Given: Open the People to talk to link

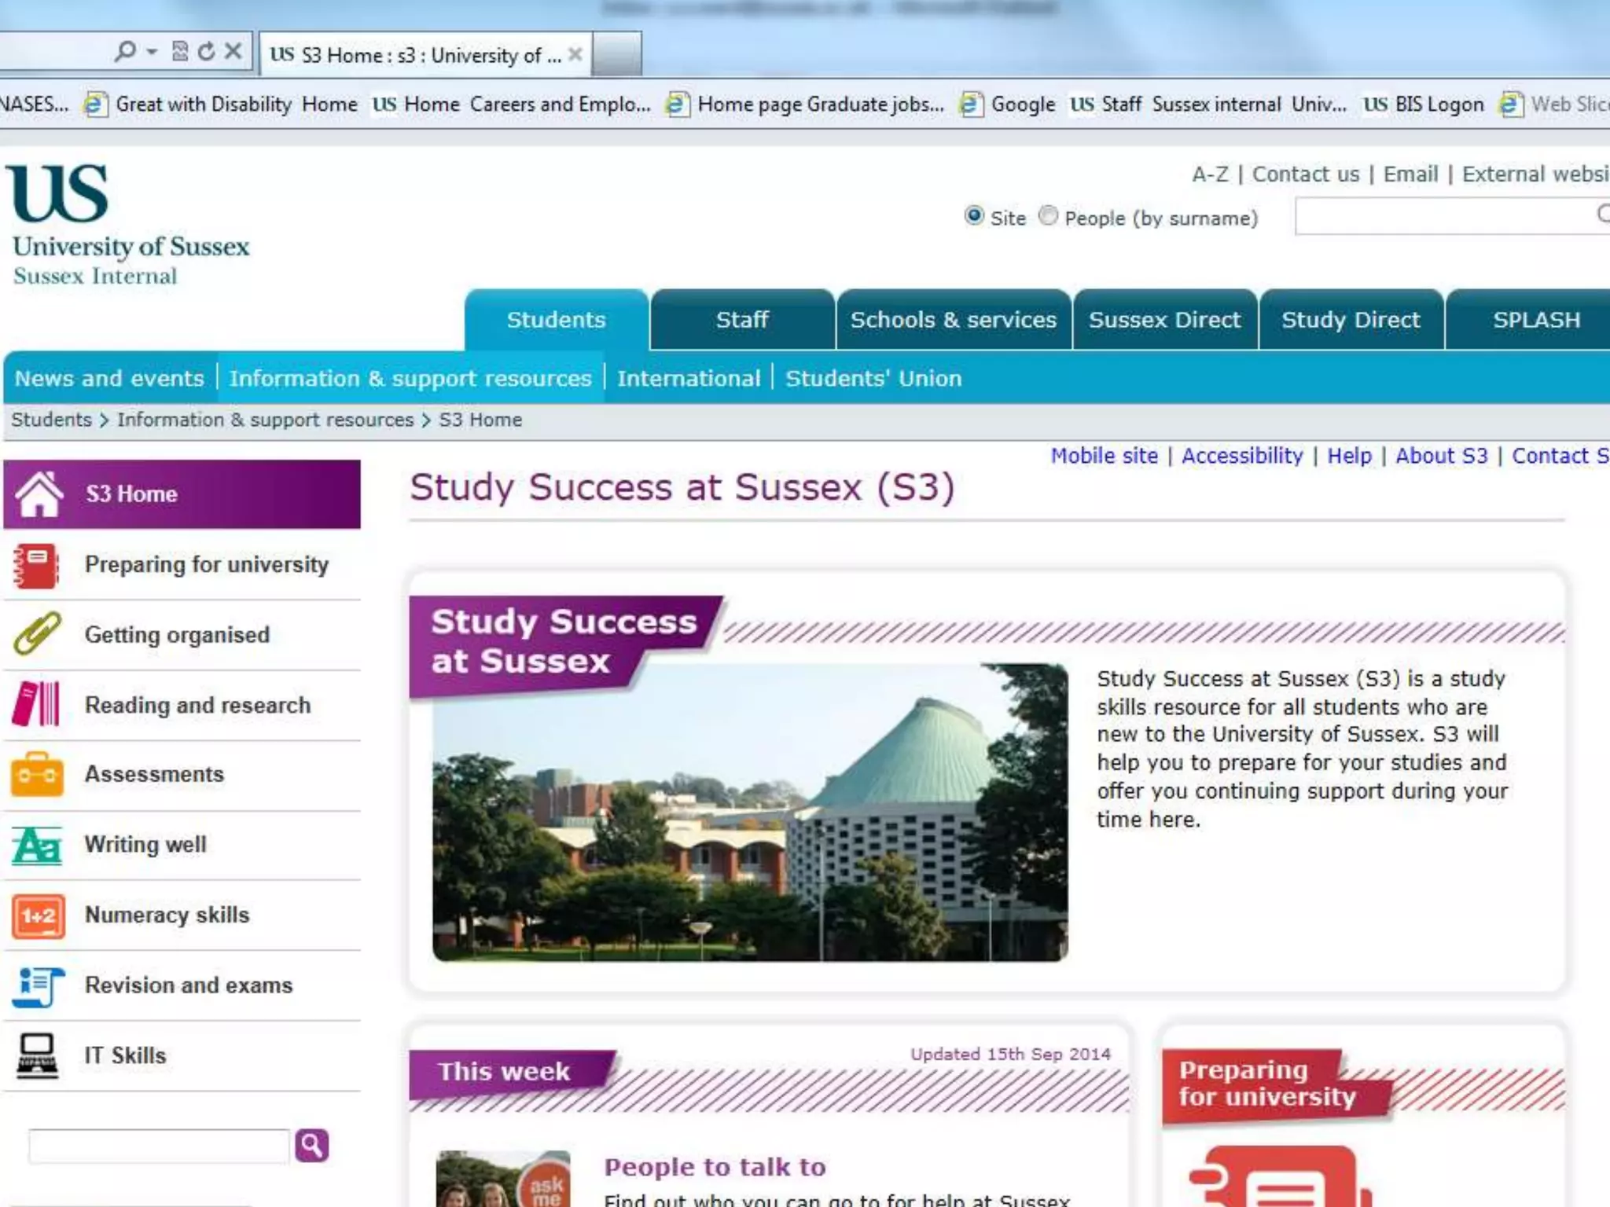Looking at the screenshot, I should 715,1167.
